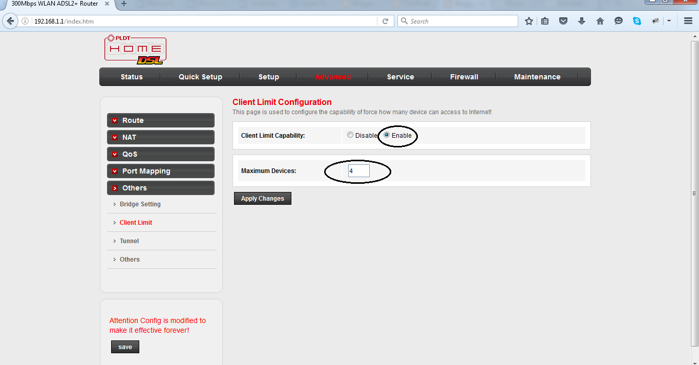
Task: Open the Maintenance menu
Action: (x=537, y=77)
